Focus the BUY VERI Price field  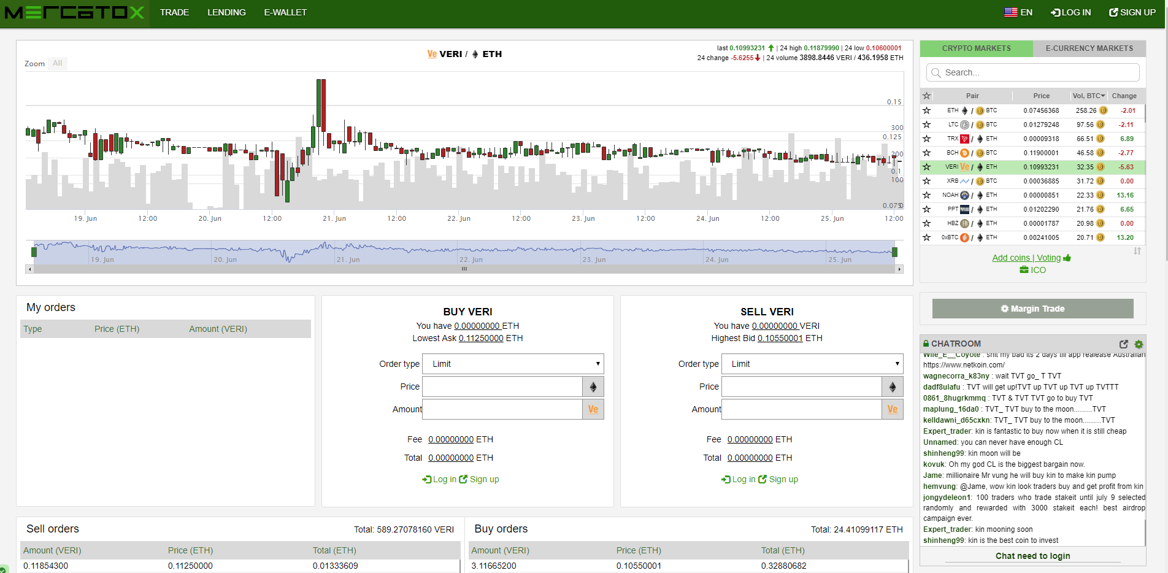(x=502, y=386)
